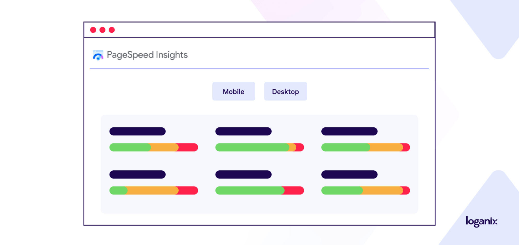This screenshot has height=245, width=519.
Task: Click orange segment of top-left progress bar
Action: click(164, 147)
